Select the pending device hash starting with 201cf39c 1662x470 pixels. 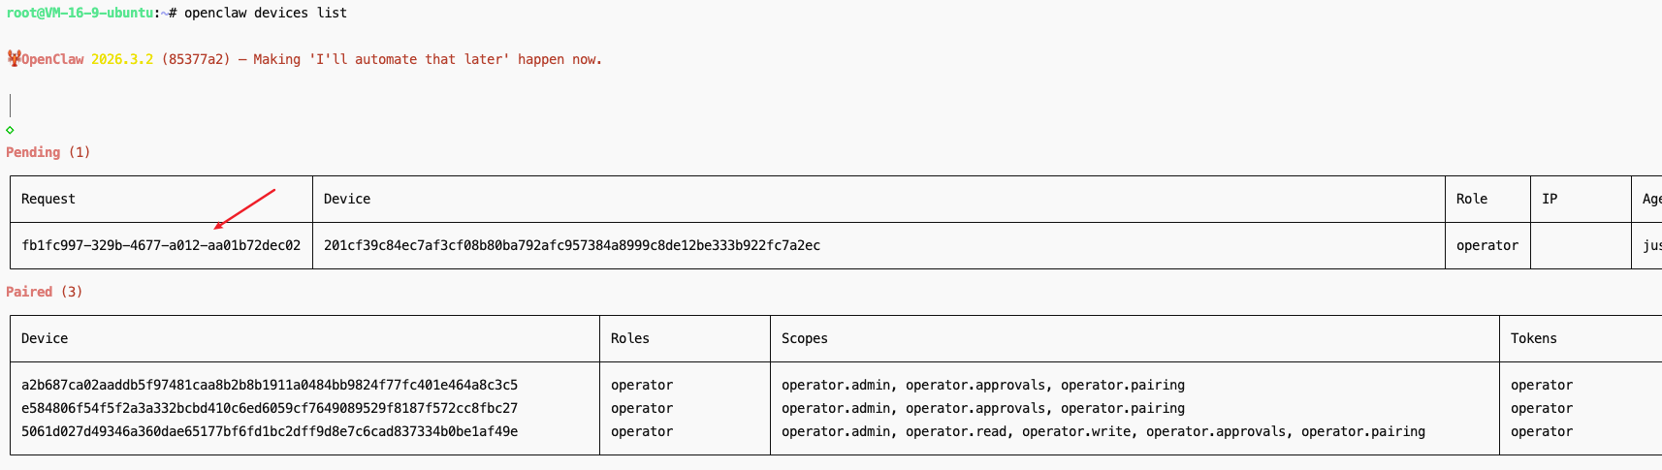pyautogui.click(x=571, y=245)
